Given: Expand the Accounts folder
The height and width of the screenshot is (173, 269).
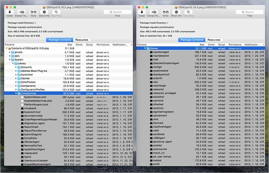Looking at the screenshot, I should coord(16,67).
